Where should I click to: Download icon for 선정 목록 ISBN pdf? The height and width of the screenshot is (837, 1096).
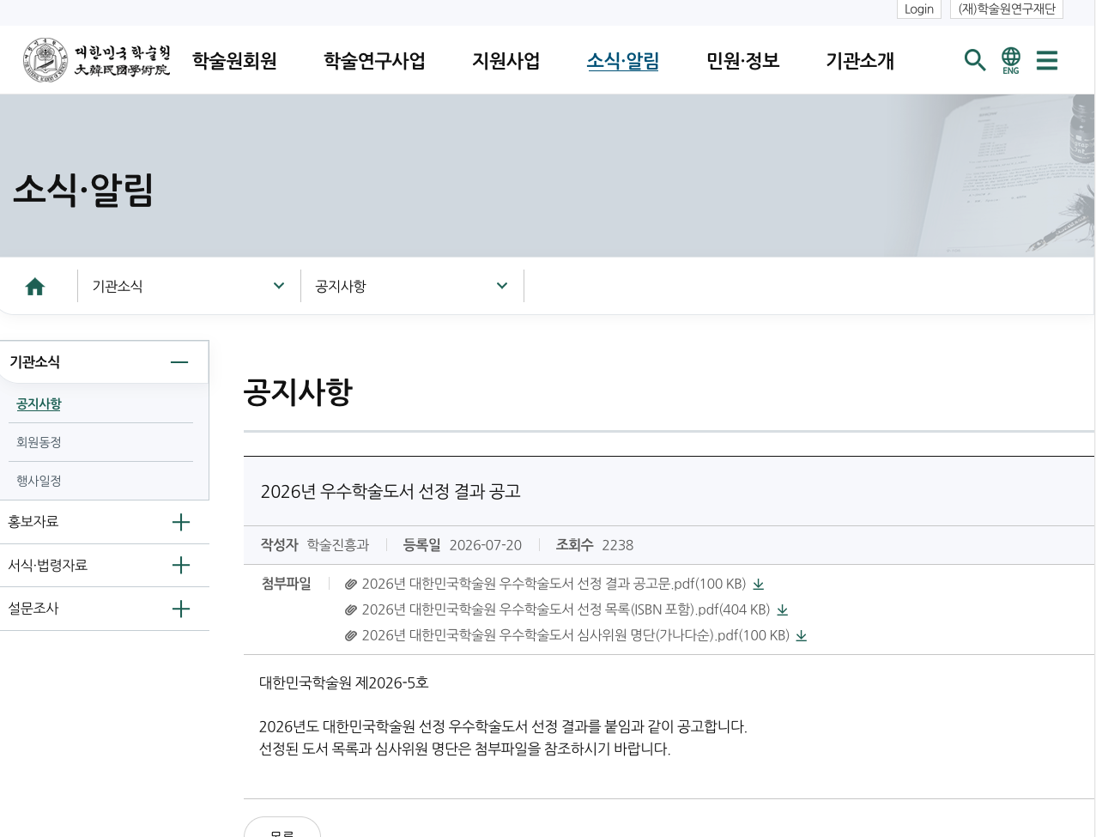(x=783, y=610)
